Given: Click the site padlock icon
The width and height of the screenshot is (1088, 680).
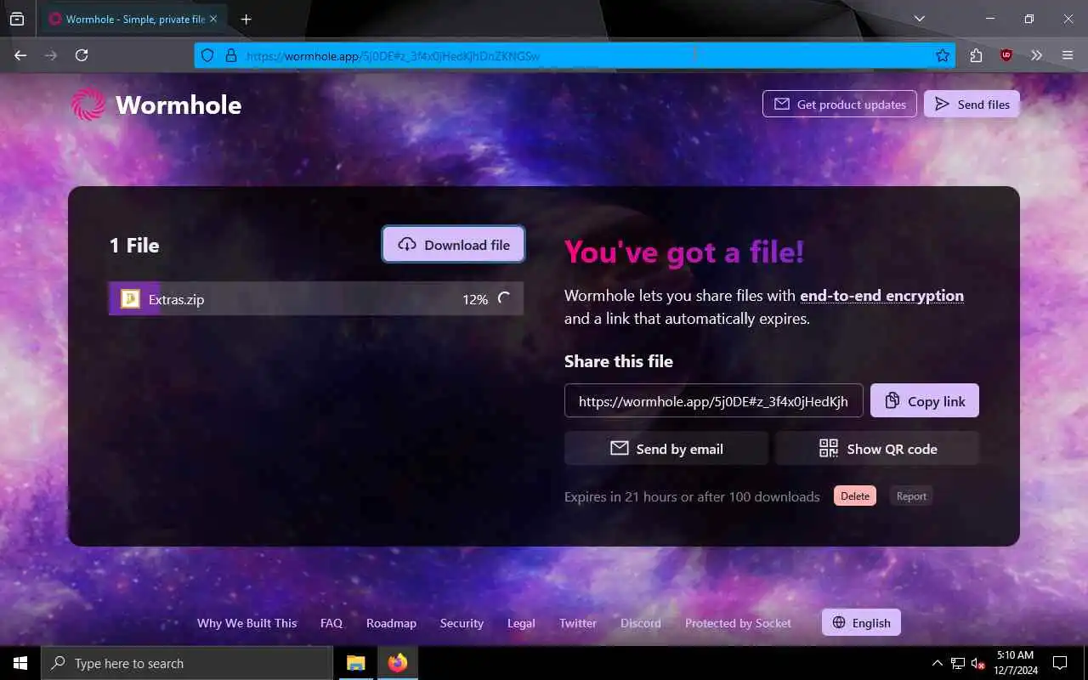Looking at the screenshot, I should (x=230, y=55).
